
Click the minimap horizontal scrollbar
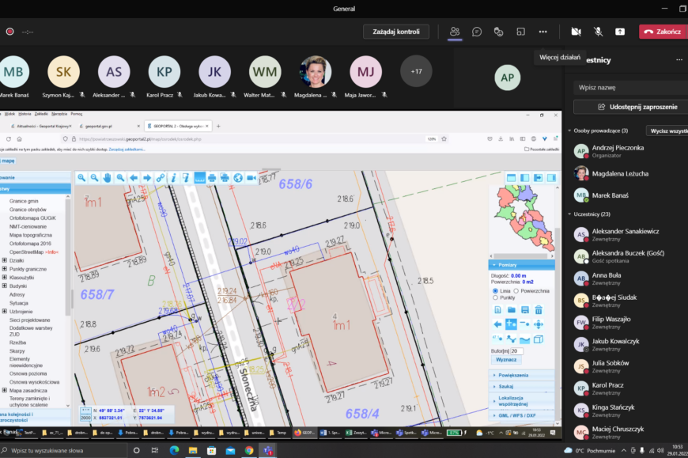point(522,255)
